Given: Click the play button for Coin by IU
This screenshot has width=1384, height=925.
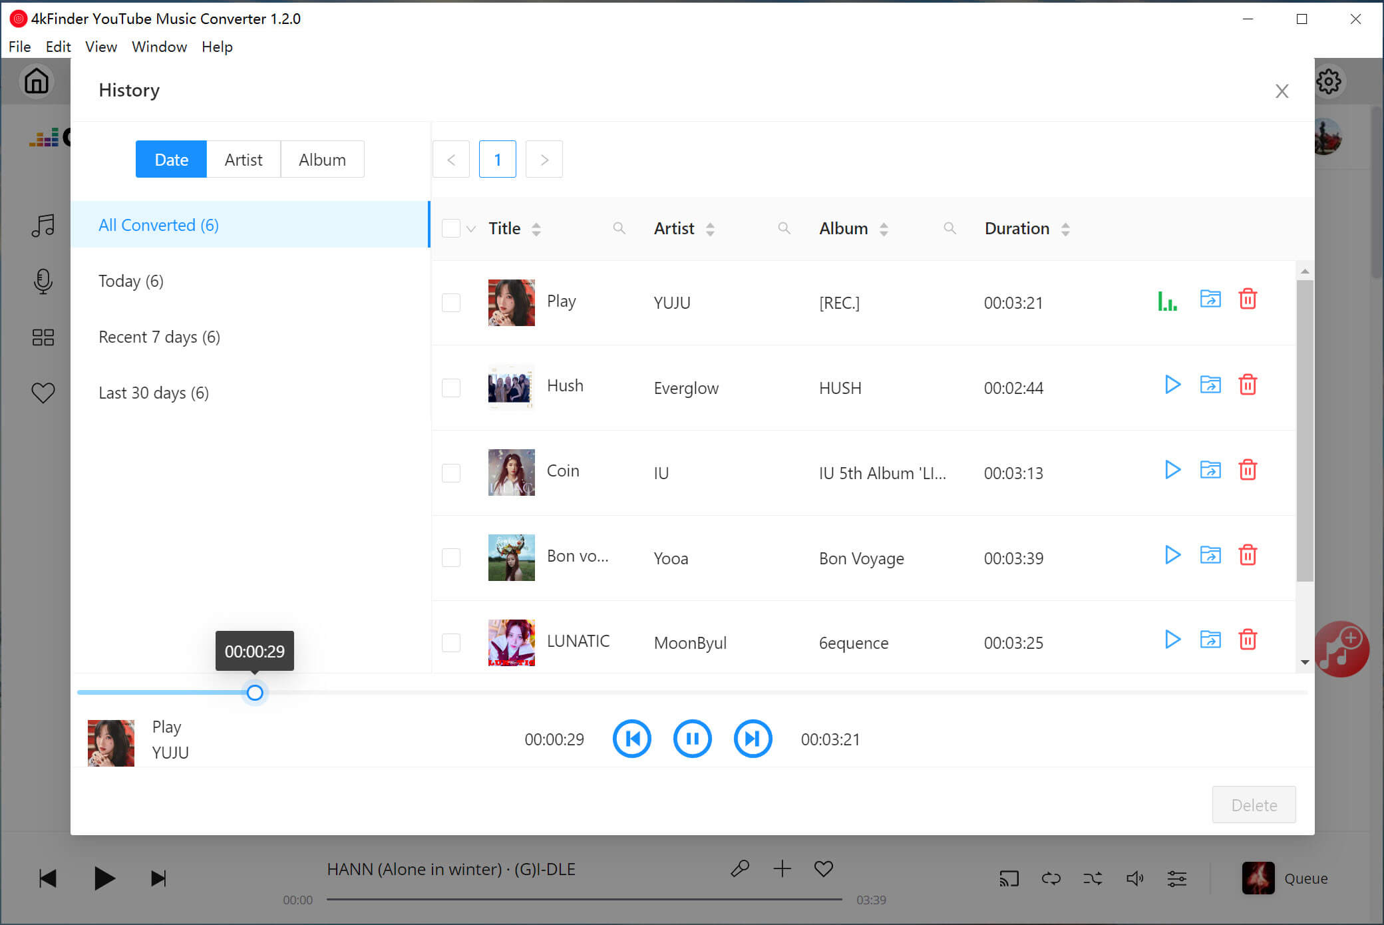Looking at the screenshot, I should point(1171,470).
